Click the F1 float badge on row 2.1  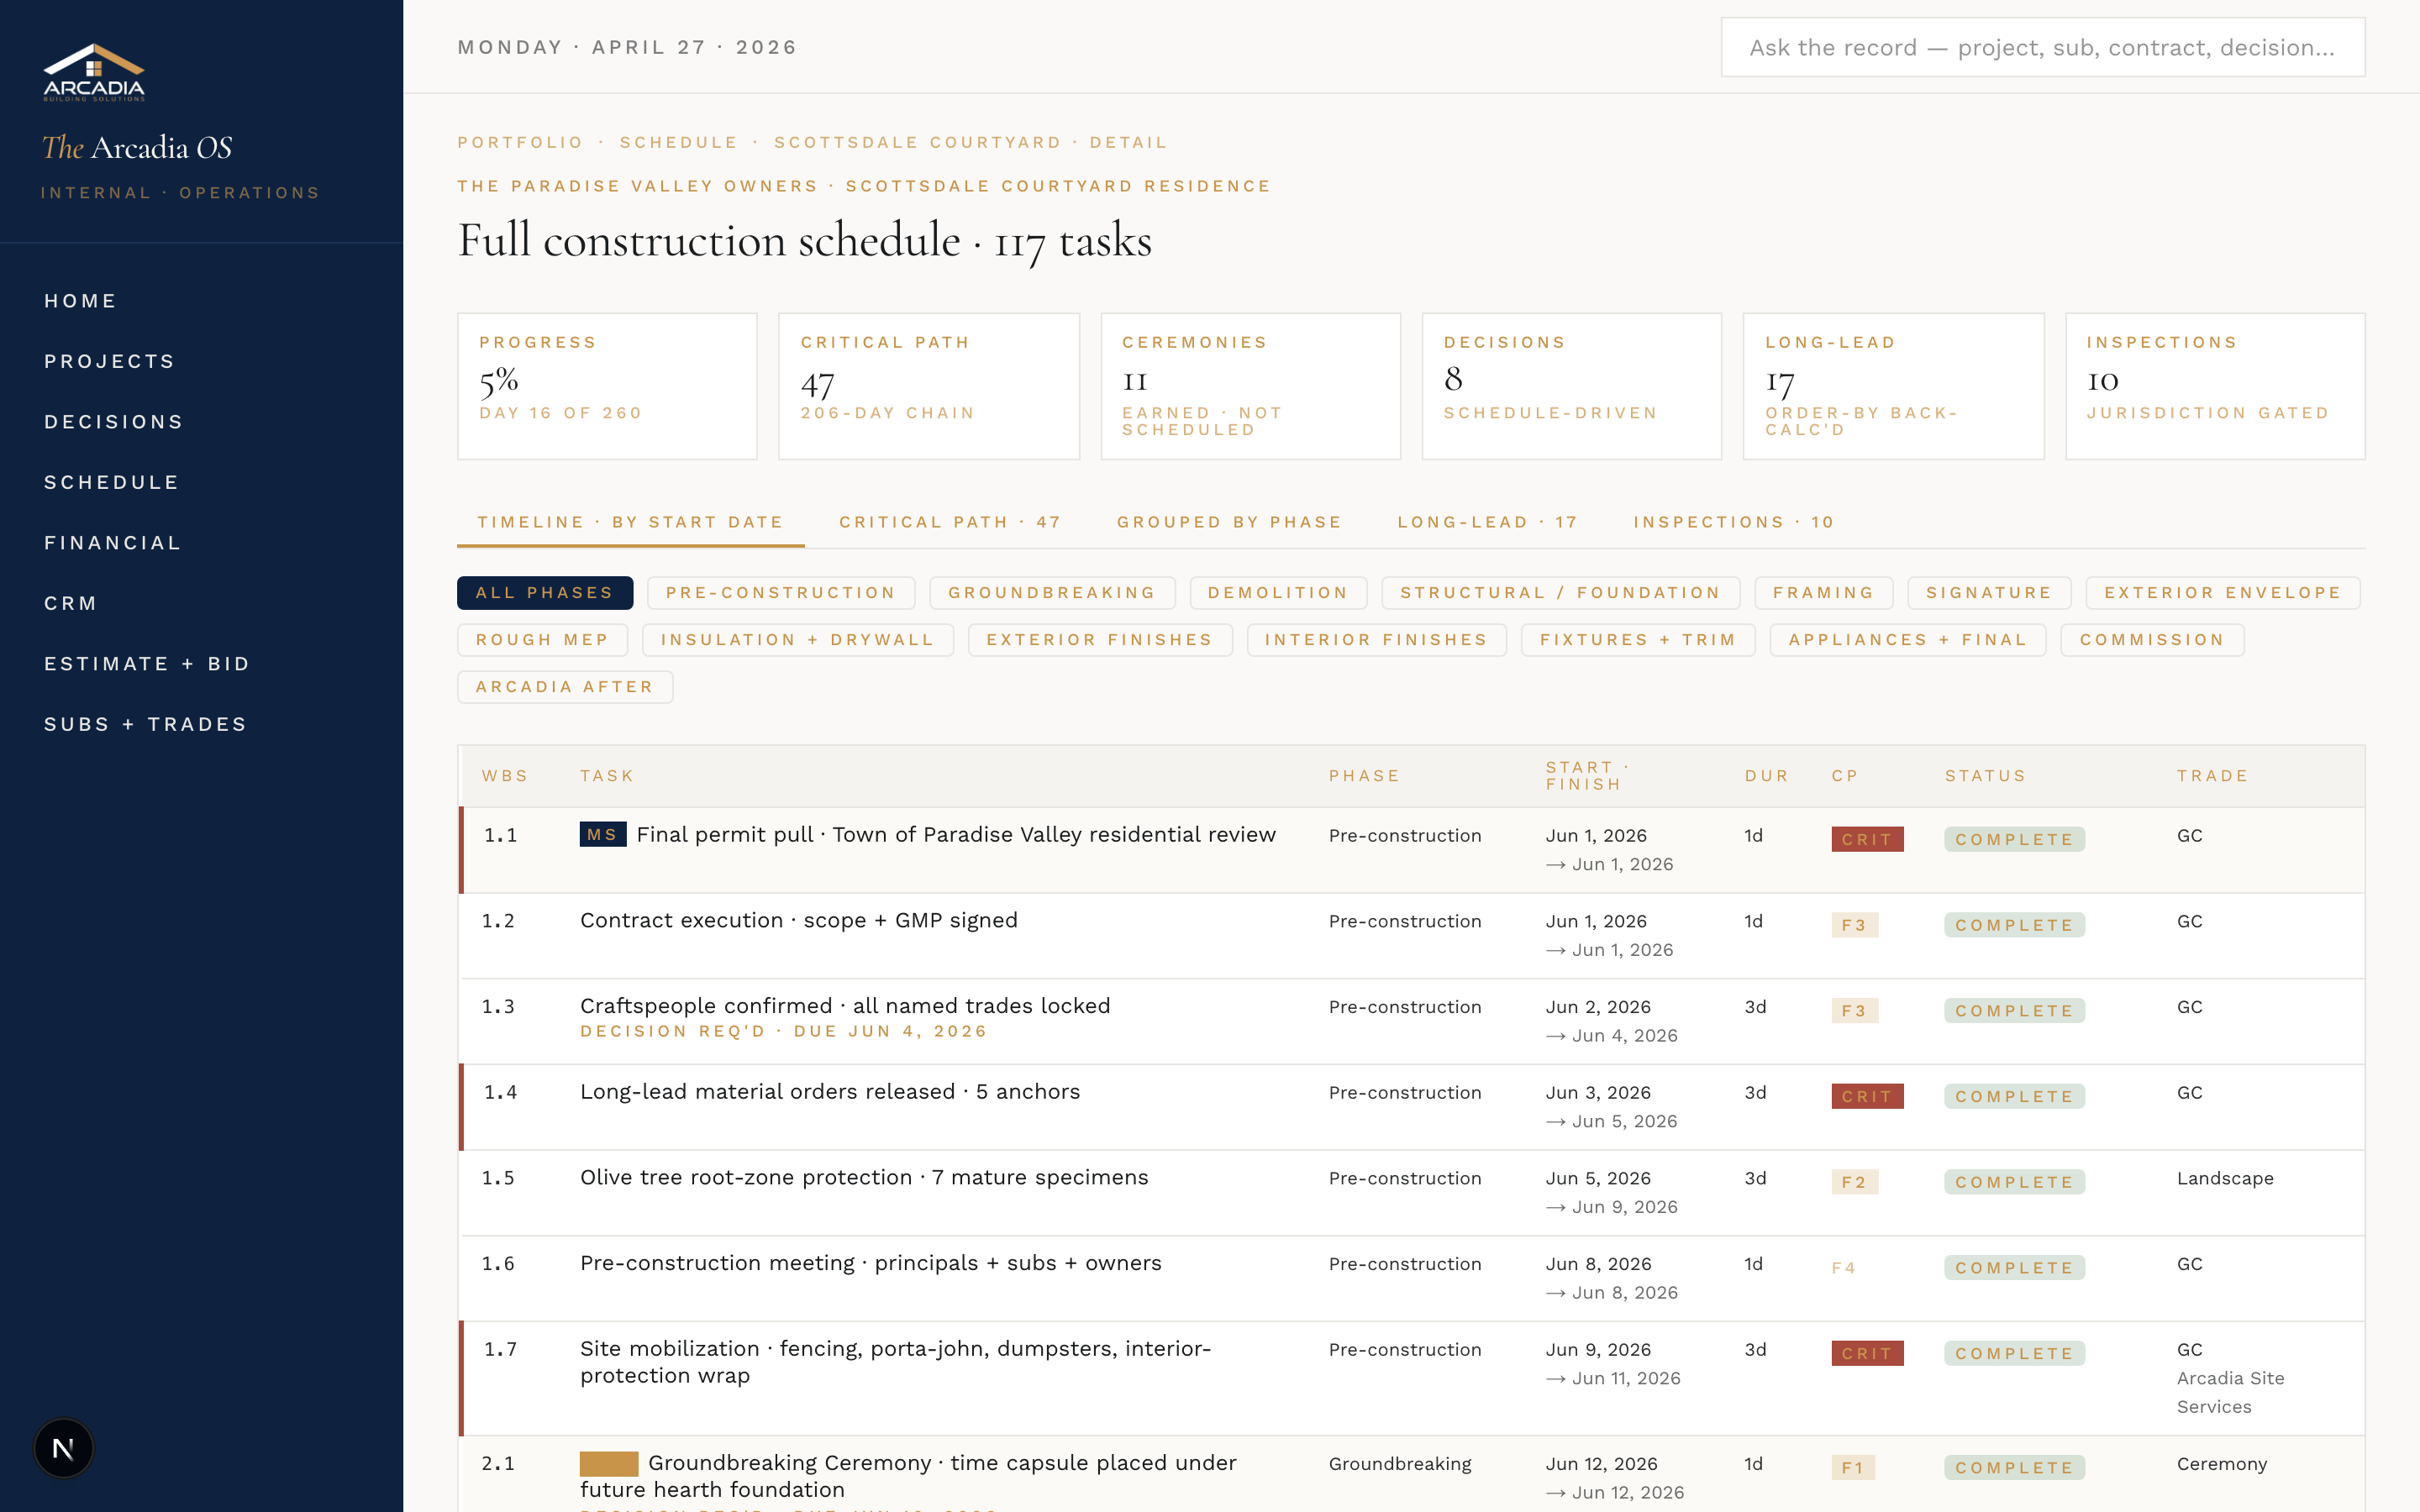[1853, 1467]
